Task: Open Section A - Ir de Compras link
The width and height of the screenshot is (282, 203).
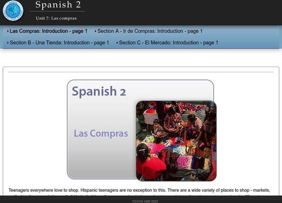Action: [150, 31]
